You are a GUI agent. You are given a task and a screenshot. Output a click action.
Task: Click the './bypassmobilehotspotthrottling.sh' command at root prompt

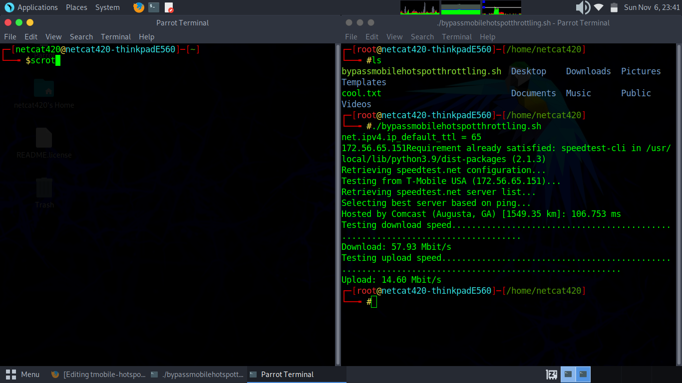pyautogui.click(x=456, y=126)
